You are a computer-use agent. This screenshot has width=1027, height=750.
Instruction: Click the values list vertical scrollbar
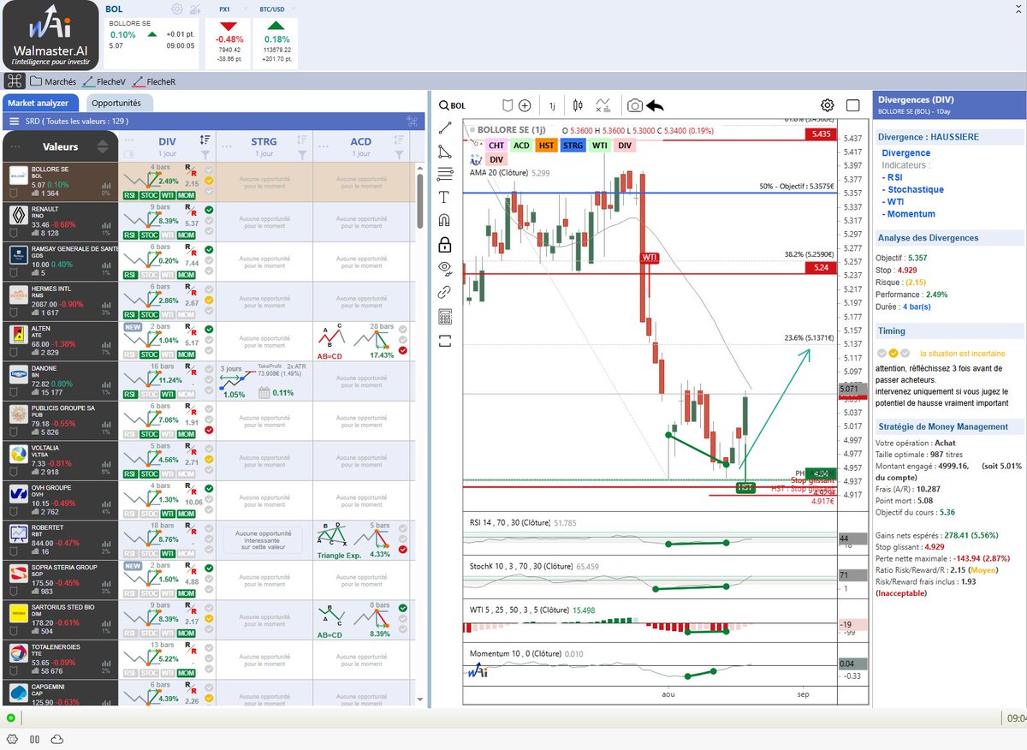pos(420,201)
